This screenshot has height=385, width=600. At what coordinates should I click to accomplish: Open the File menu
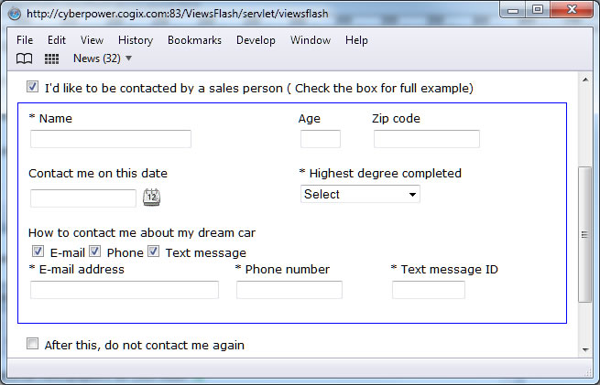click(x=25, y=40)
